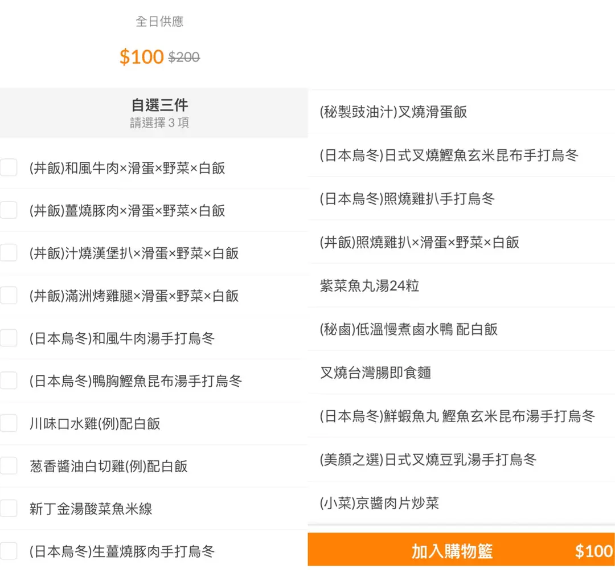
Task: Tick 川味口水雞(例)配白飯 checkbox
Action: (9, 423)
